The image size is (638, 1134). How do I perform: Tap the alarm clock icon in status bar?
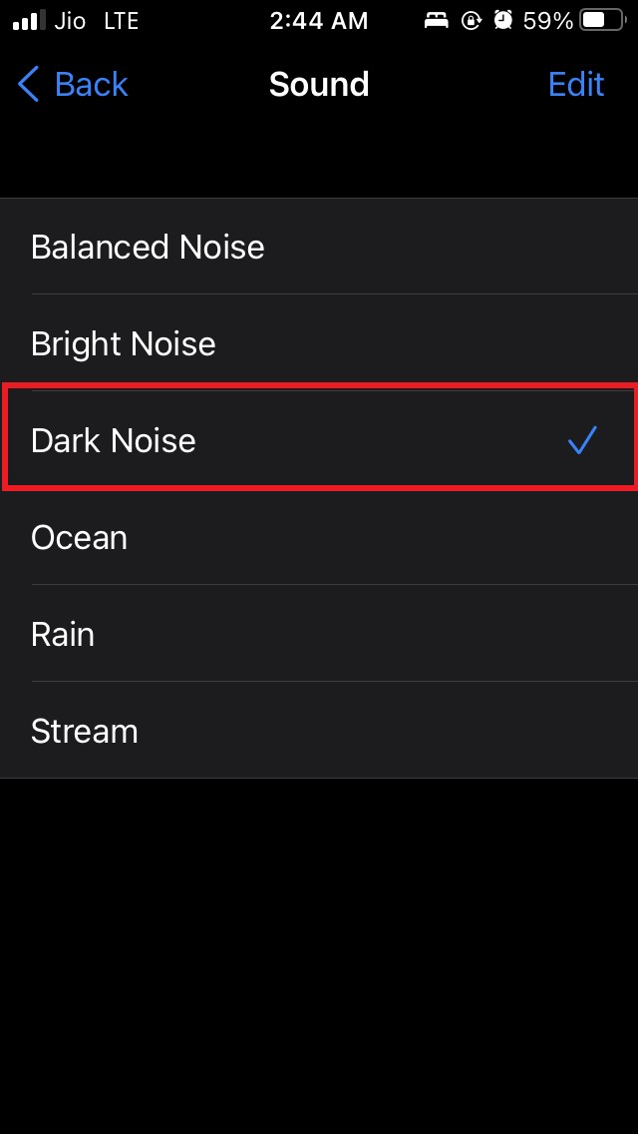[503, 20]
